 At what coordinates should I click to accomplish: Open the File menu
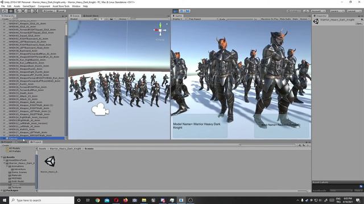[3, 6]
